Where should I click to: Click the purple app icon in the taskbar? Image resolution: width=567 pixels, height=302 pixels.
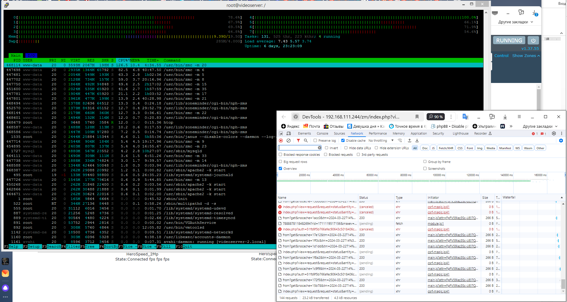click(5, 288)
